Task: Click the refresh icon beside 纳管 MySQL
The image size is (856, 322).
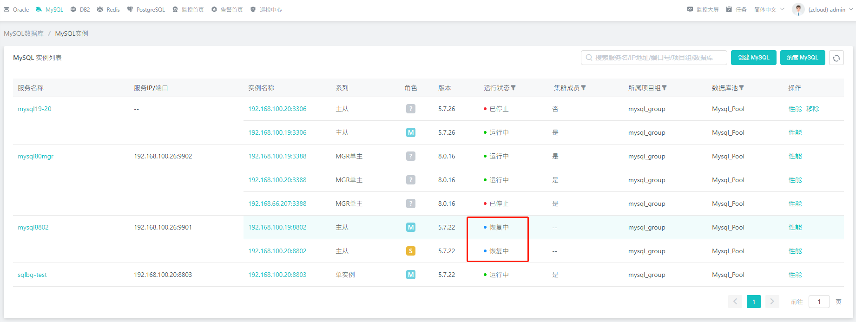Action: click(836, 58)
